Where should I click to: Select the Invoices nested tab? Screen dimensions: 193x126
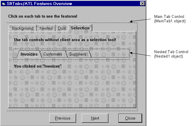pyautogui.click(x=29, y=54)
